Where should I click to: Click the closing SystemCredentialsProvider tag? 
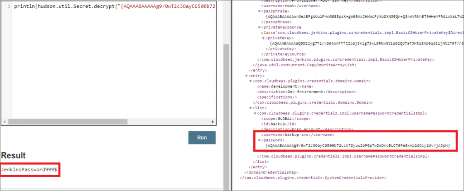313,178
